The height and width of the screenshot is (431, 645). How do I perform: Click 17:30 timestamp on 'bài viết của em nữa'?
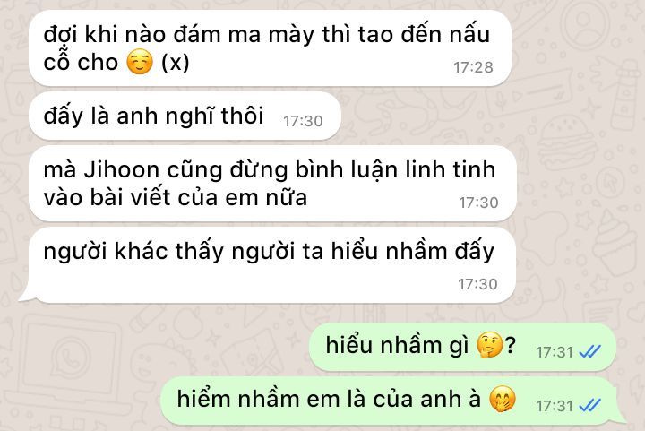[x=478, y=203]
